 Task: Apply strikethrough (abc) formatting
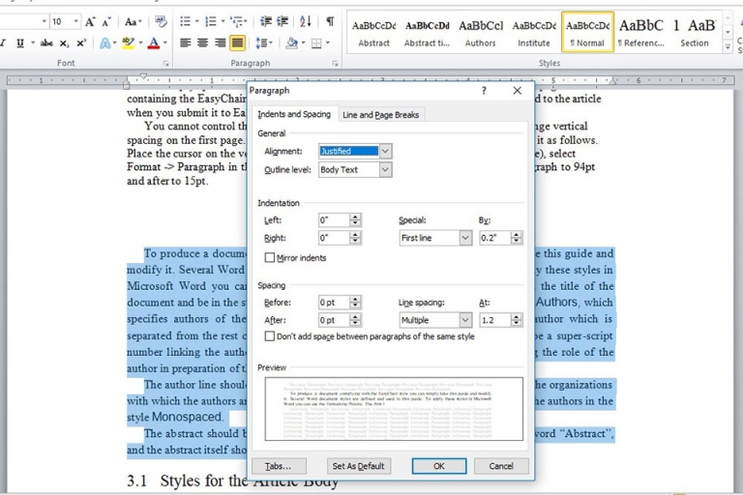[x=46, y=44]
